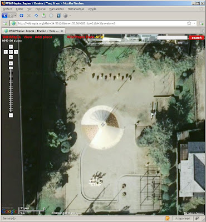The height and width of the screenshot is (222, 206).
Task: Zoom in with the plus button
Action: [x=11, y=63]
